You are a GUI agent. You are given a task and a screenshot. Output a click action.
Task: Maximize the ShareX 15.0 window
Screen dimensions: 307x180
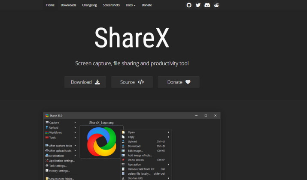pyautogui.click(x=206, y=116)
